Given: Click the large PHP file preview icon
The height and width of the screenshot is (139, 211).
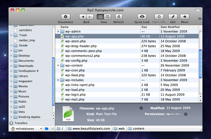Looking at the screenshot, I should point(68,114).
